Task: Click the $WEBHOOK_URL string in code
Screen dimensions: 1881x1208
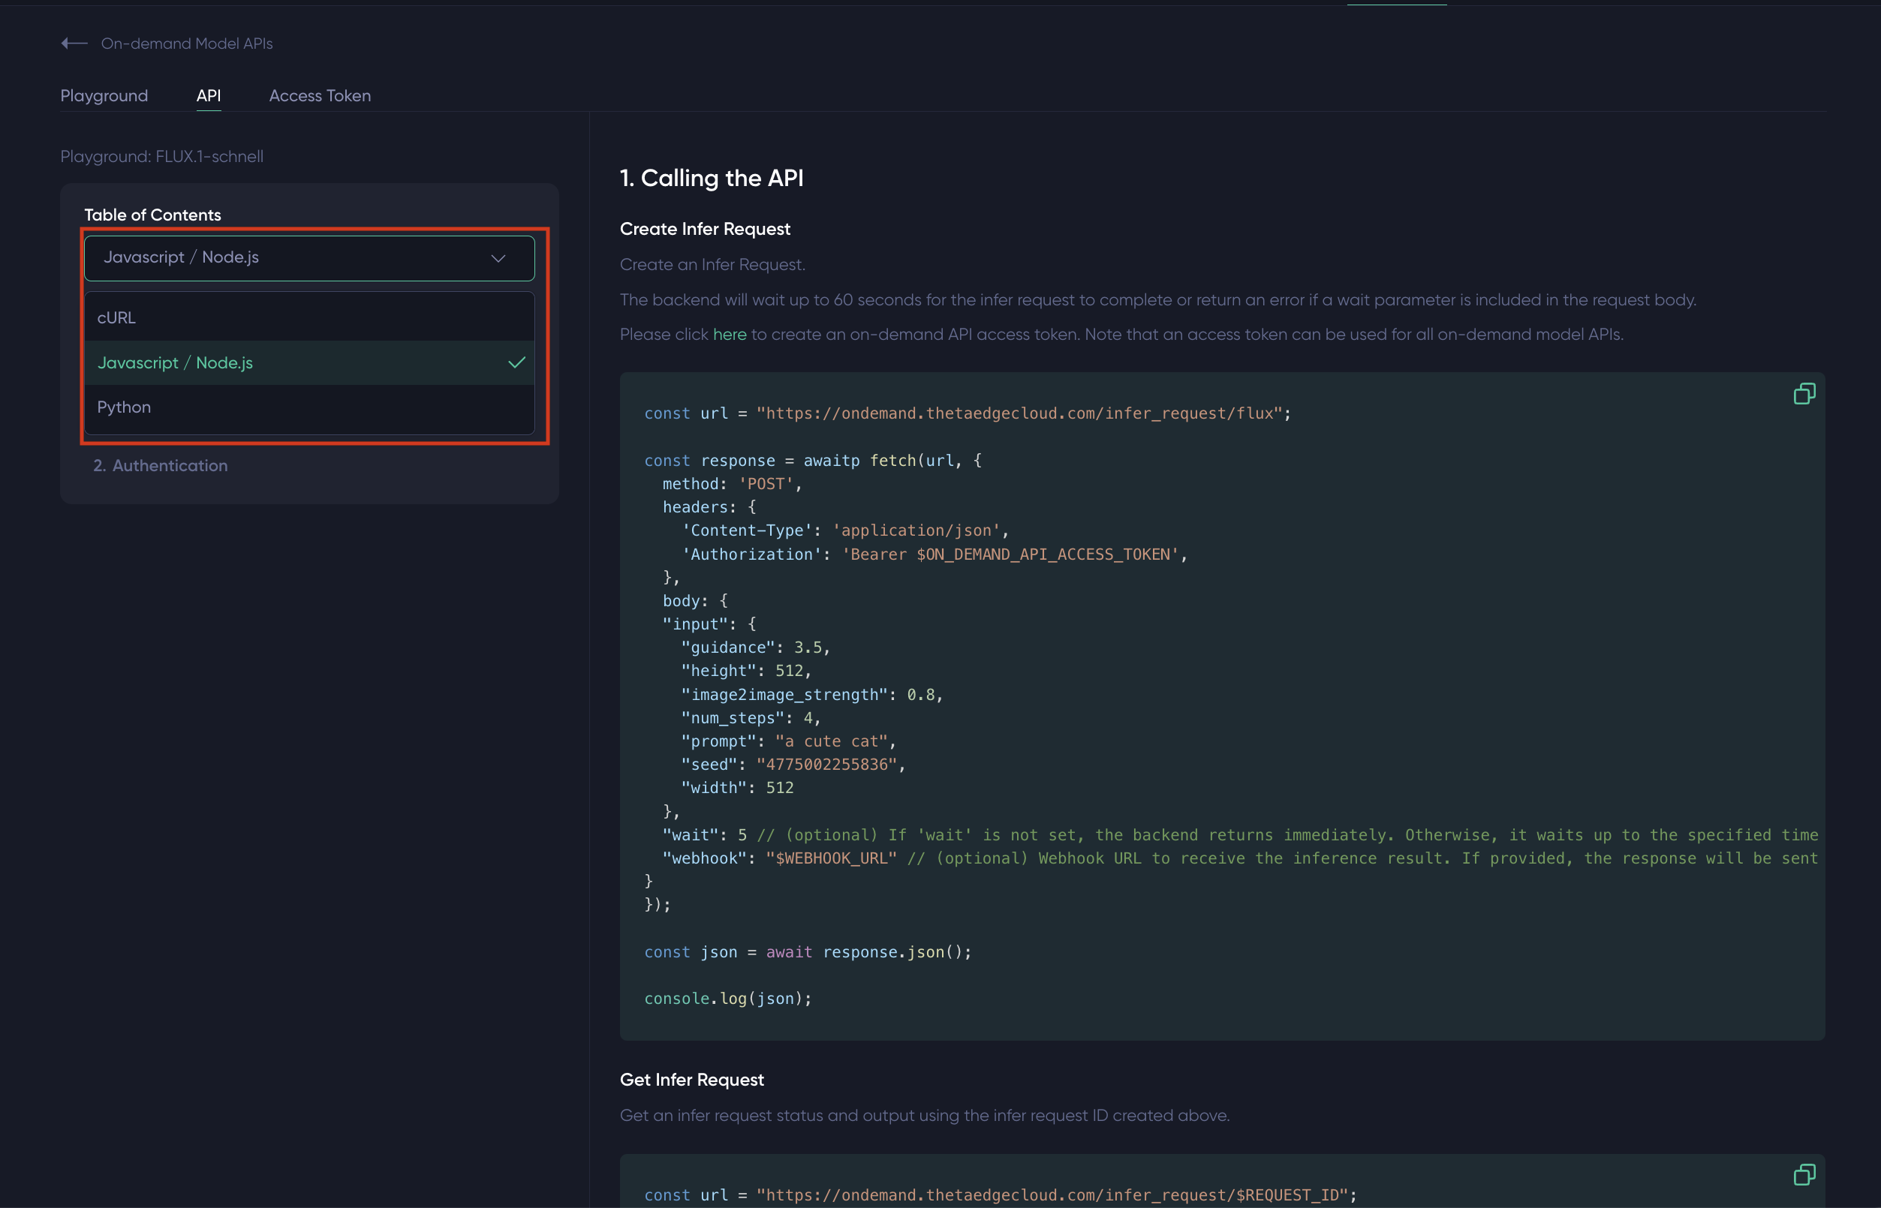Action: pos(830,858)
